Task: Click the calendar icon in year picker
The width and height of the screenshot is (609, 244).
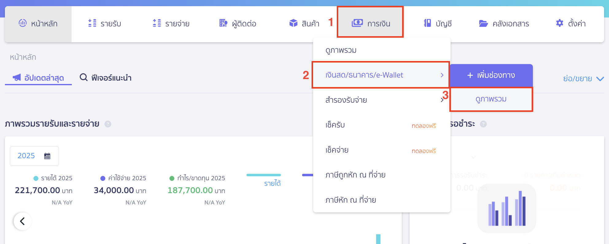Action: [47, 156]
